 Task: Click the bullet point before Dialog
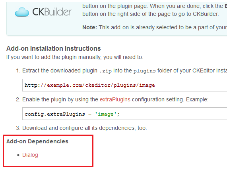pyautogui.click(x=18, y=155)
